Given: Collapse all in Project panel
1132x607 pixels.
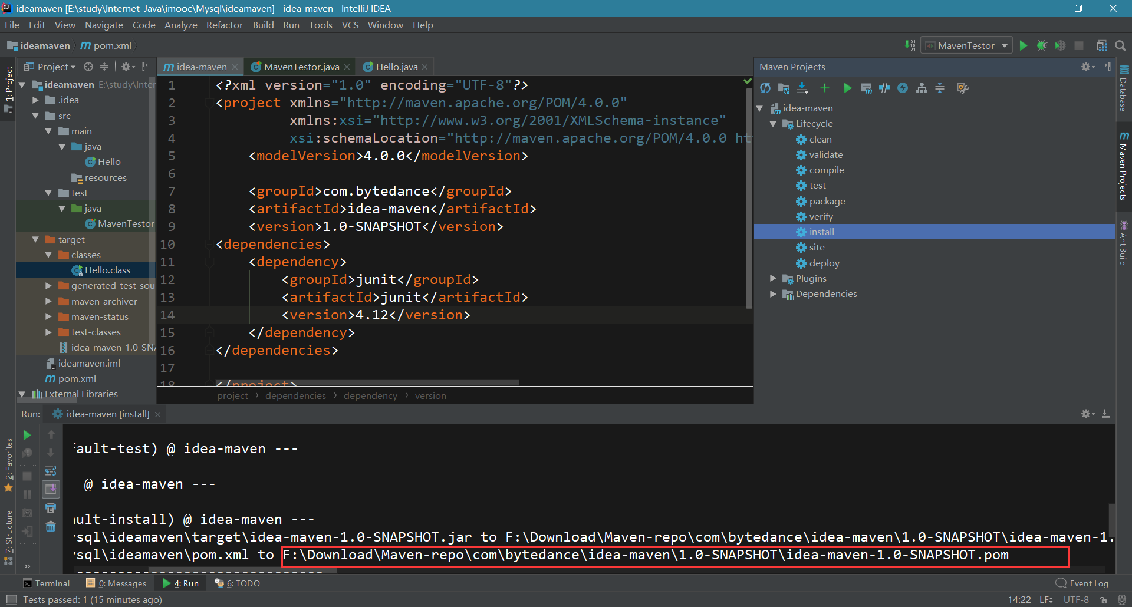Looking at the screenshot, I should tap(104, 67).
